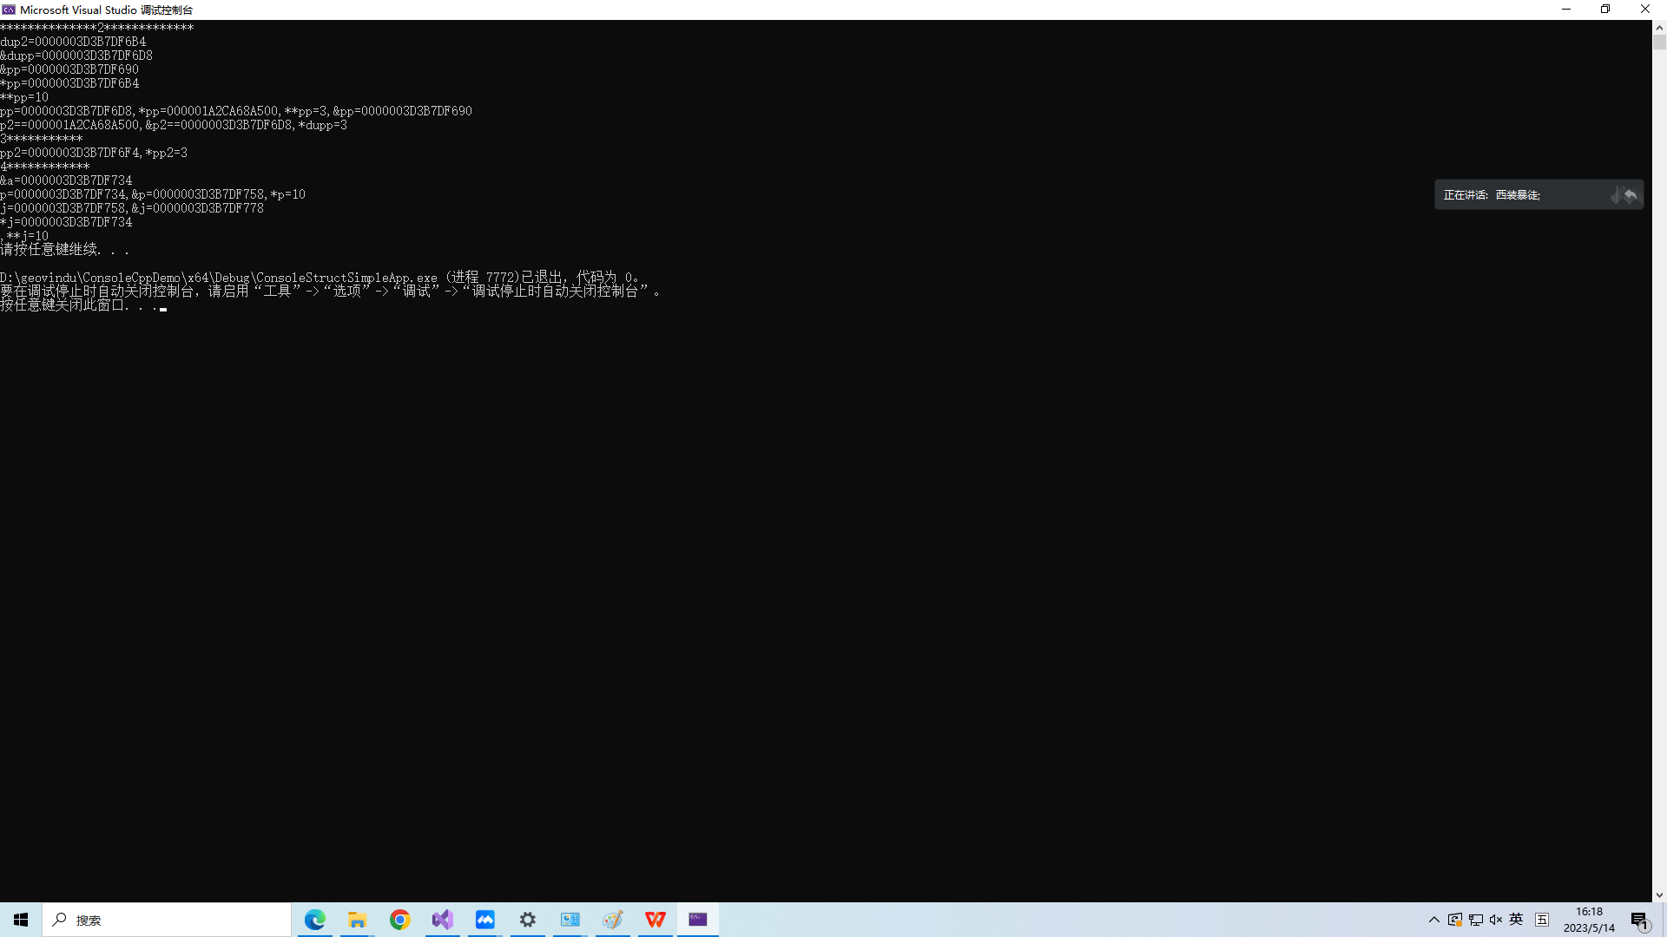This screenshot has height=937, width=1667.
Task: Toggle the 五 IME mode indicator
Action: point(1542,920)
